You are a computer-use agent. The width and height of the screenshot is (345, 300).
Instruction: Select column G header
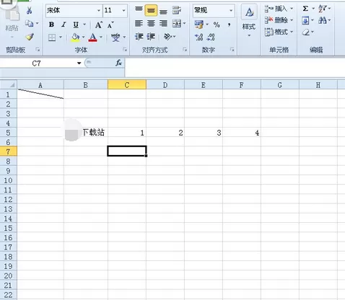(x=280, y=85)
